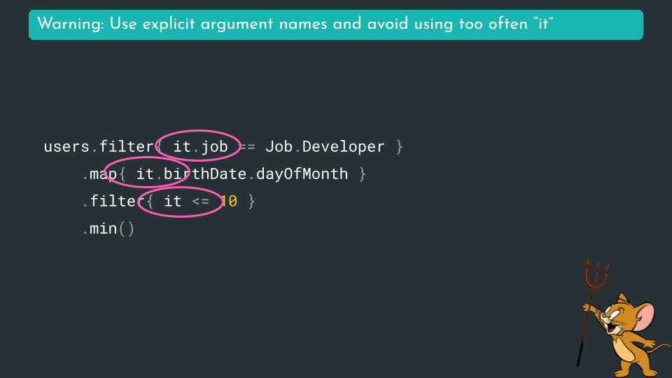Click the closing brace after dayOfMonth

point(362,174)
